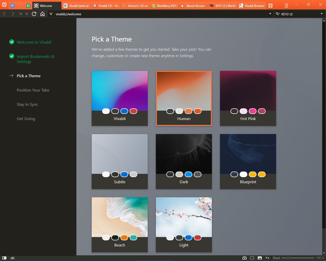Toggle tab tiling icon in status bar
326x261 pixels.
252,258
